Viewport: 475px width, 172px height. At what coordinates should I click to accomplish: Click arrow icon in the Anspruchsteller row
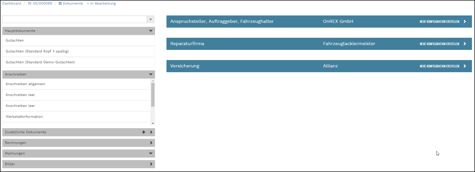(x=465, y=22)
